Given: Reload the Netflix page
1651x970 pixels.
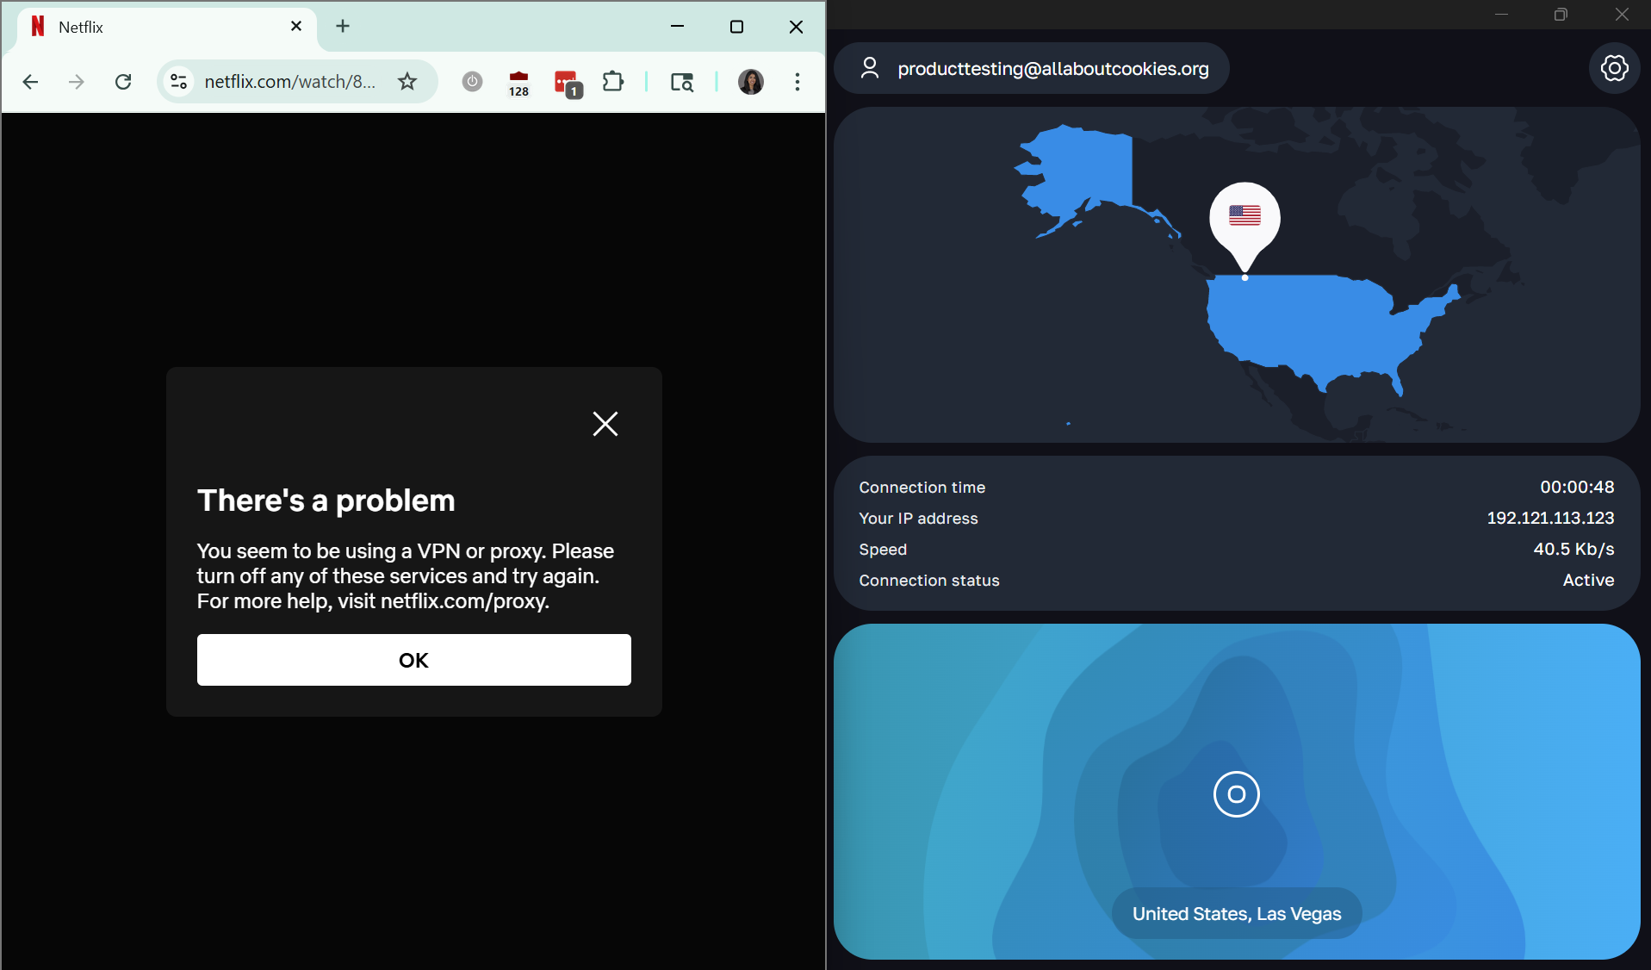Looking at the screenshot, I should point(123,82).
